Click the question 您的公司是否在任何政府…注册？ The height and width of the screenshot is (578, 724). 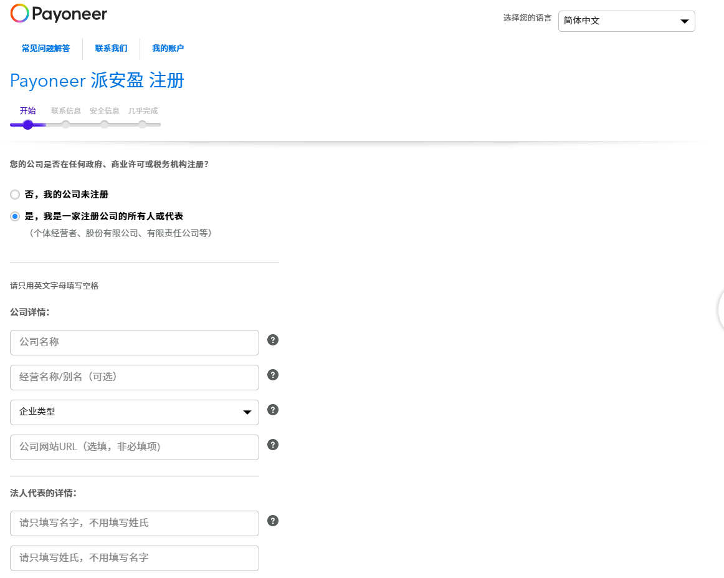pos(110,165)
